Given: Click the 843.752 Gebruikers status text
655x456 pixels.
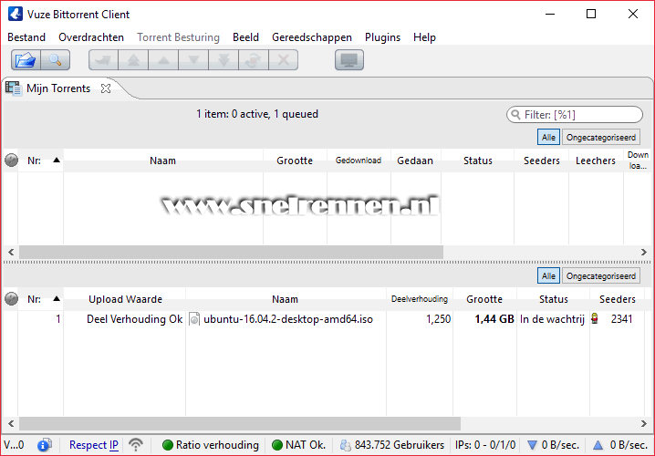Looking at the screenshot, I should 399,445.
